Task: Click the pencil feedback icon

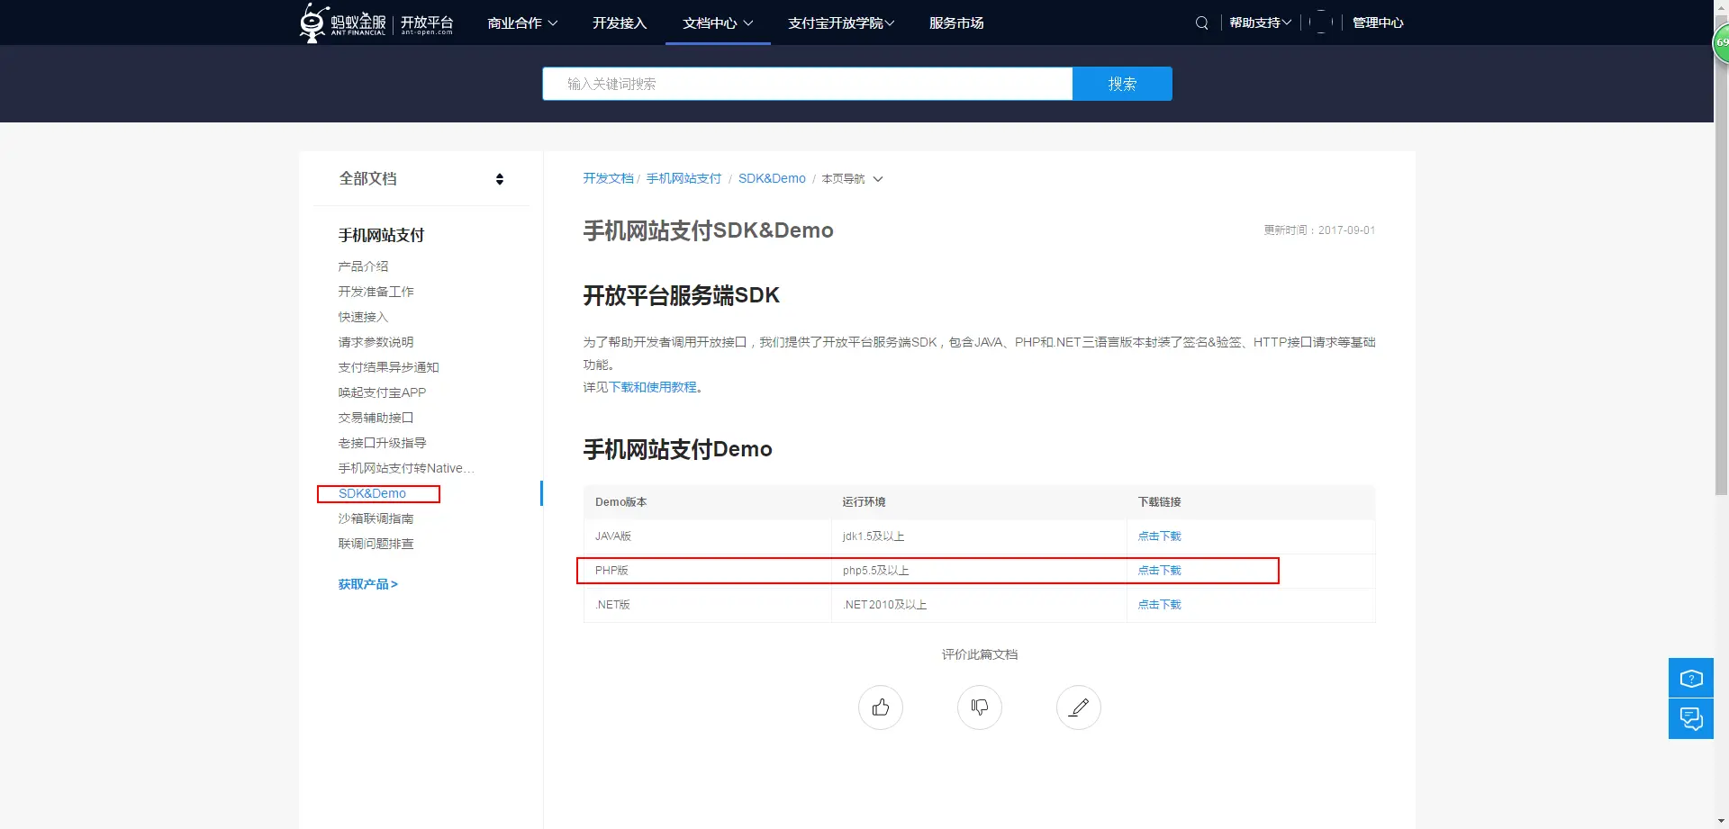Action: point(1079,707)
